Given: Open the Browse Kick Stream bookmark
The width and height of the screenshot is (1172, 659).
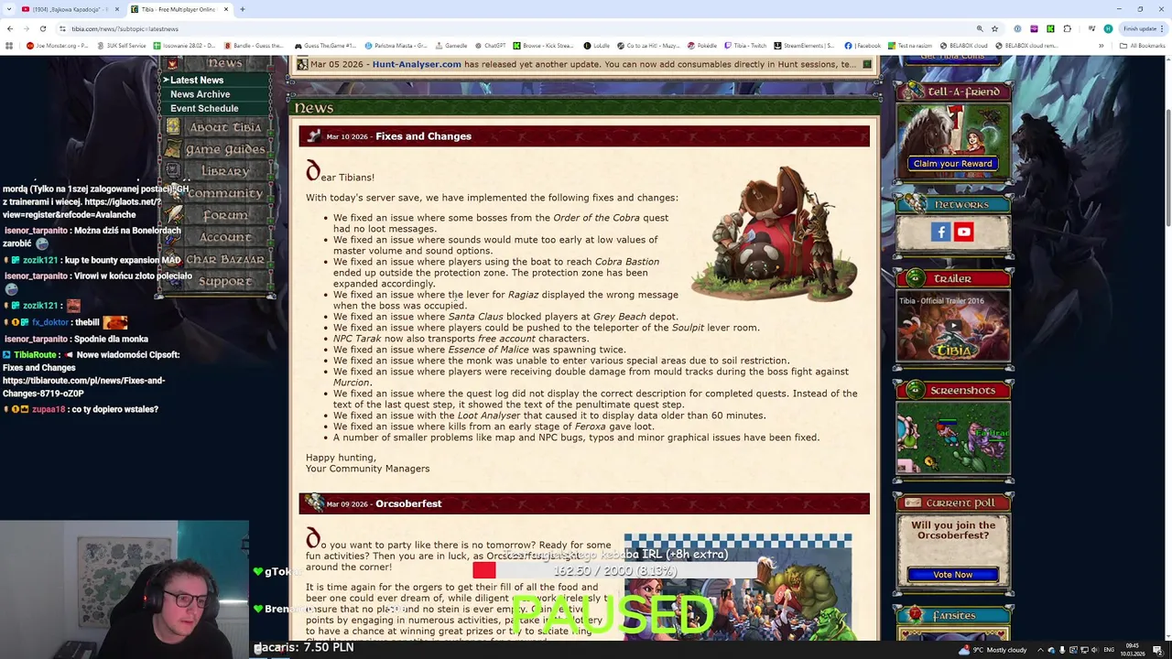Looking at the screenshot, I should click(x=544, y=46).
